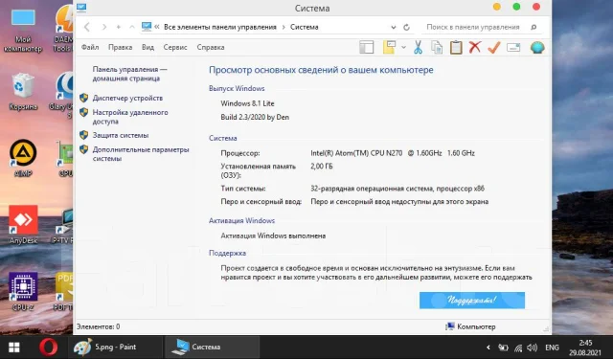This screenshot has height=359, width=613.
Task: Open the taskbar clock and date
Action: 585,348
